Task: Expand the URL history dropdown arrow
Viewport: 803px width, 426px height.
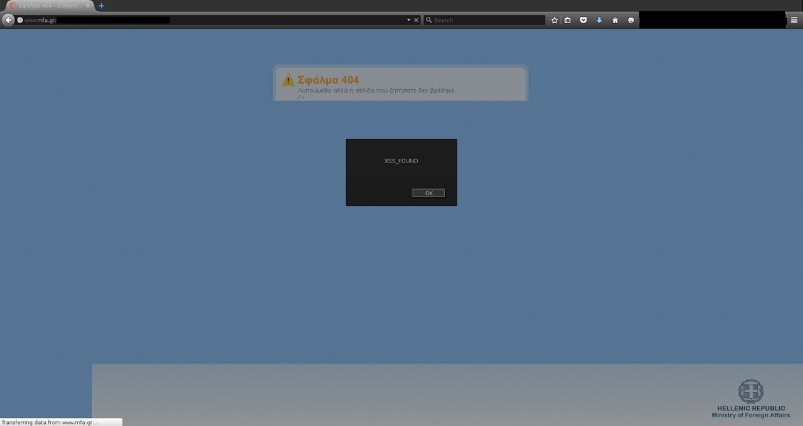Action: (408, 20)
